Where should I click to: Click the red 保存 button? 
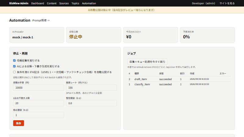coord(19,123)
